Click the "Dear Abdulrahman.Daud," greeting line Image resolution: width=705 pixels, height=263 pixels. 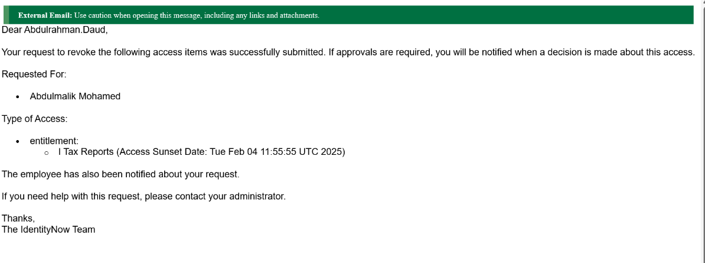tap(55, 29)
